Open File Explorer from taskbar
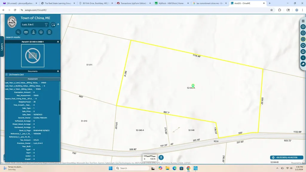The width and height of the screenshot is (306, 172). [167, 168]
